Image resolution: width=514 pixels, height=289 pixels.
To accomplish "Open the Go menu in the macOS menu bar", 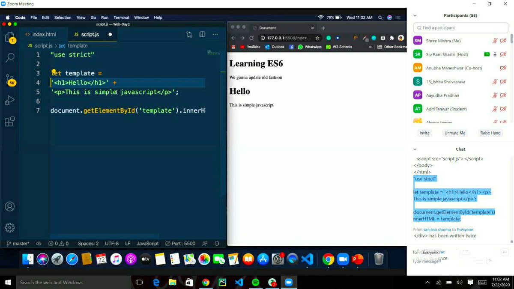I will coord(93,18).
